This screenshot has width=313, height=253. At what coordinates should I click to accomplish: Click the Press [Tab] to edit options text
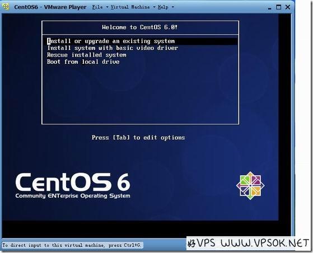pyautogui.click(x=138, y=138)
